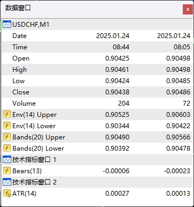Screen dimensions: 194x207
Task: Click the Volume value 72
Action: pos(187,103)
